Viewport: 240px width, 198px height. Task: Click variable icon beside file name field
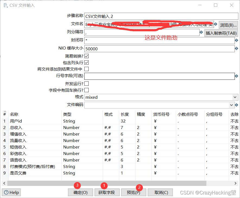[x=216, y=24]
